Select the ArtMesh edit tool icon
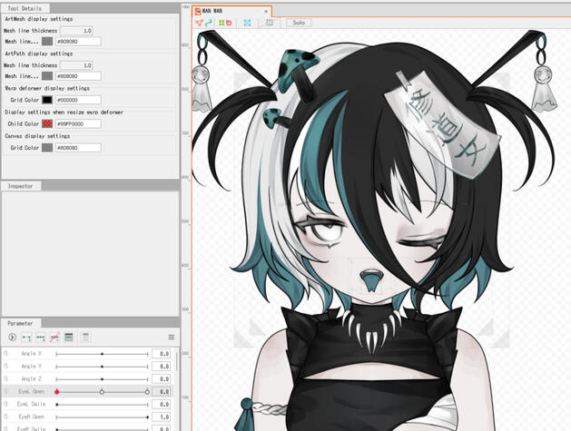571x431 pixels. tap(199, 23)
